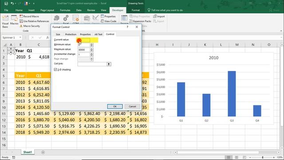Click the horizontal scrollbar
This screenshot has width=284, height=160.
(218, 152)
